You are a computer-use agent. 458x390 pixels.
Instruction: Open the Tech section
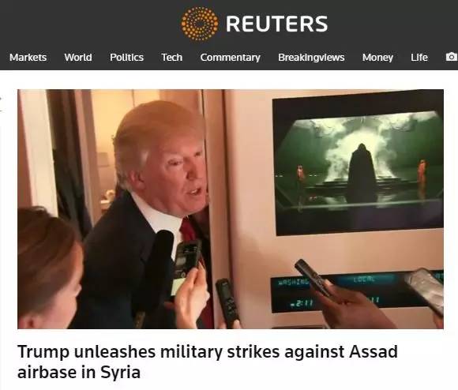click(172, 58)
